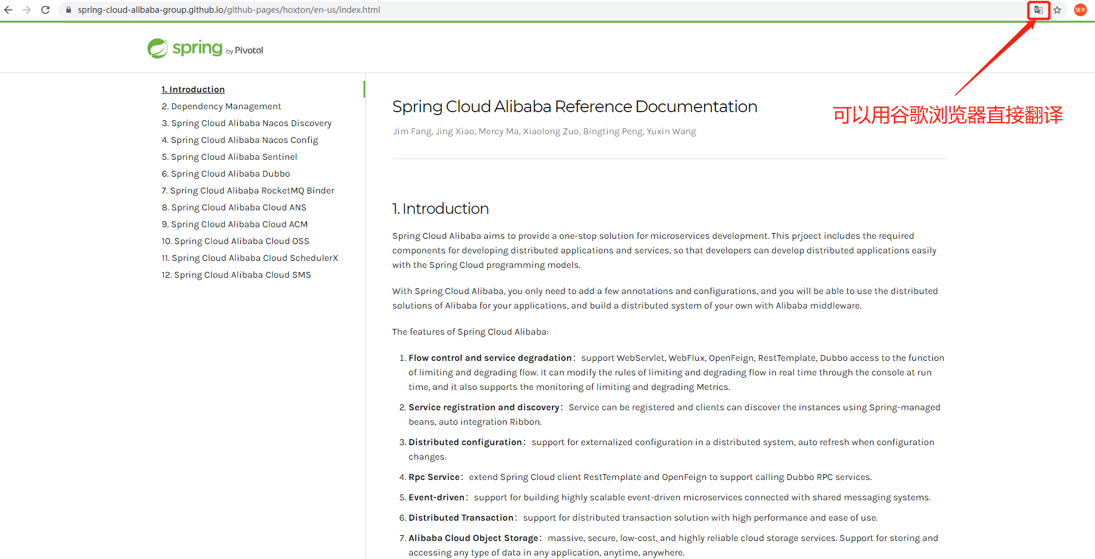The image size is (1095, 559).
Task: Open 3. Spring Cloud Alibaba Nacos Discovery
Action: click(247, 123)
